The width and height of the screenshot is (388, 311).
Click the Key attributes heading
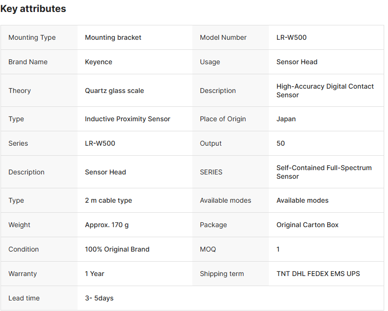point(33,9)
